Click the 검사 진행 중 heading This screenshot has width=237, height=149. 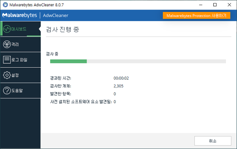(63, 29)
